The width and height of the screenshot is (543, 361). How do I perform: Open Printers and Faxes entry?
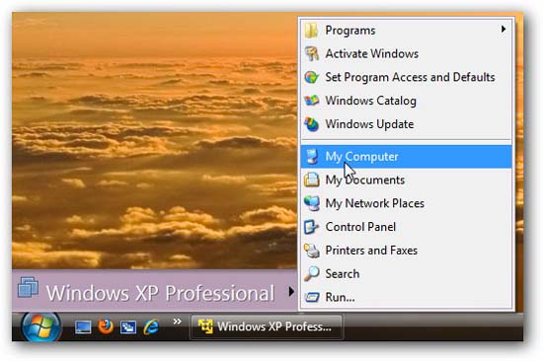(x=406, y=251)
